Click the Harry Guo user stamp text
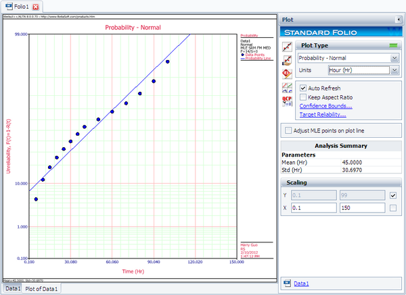The image size is (406, 295). 249,245
